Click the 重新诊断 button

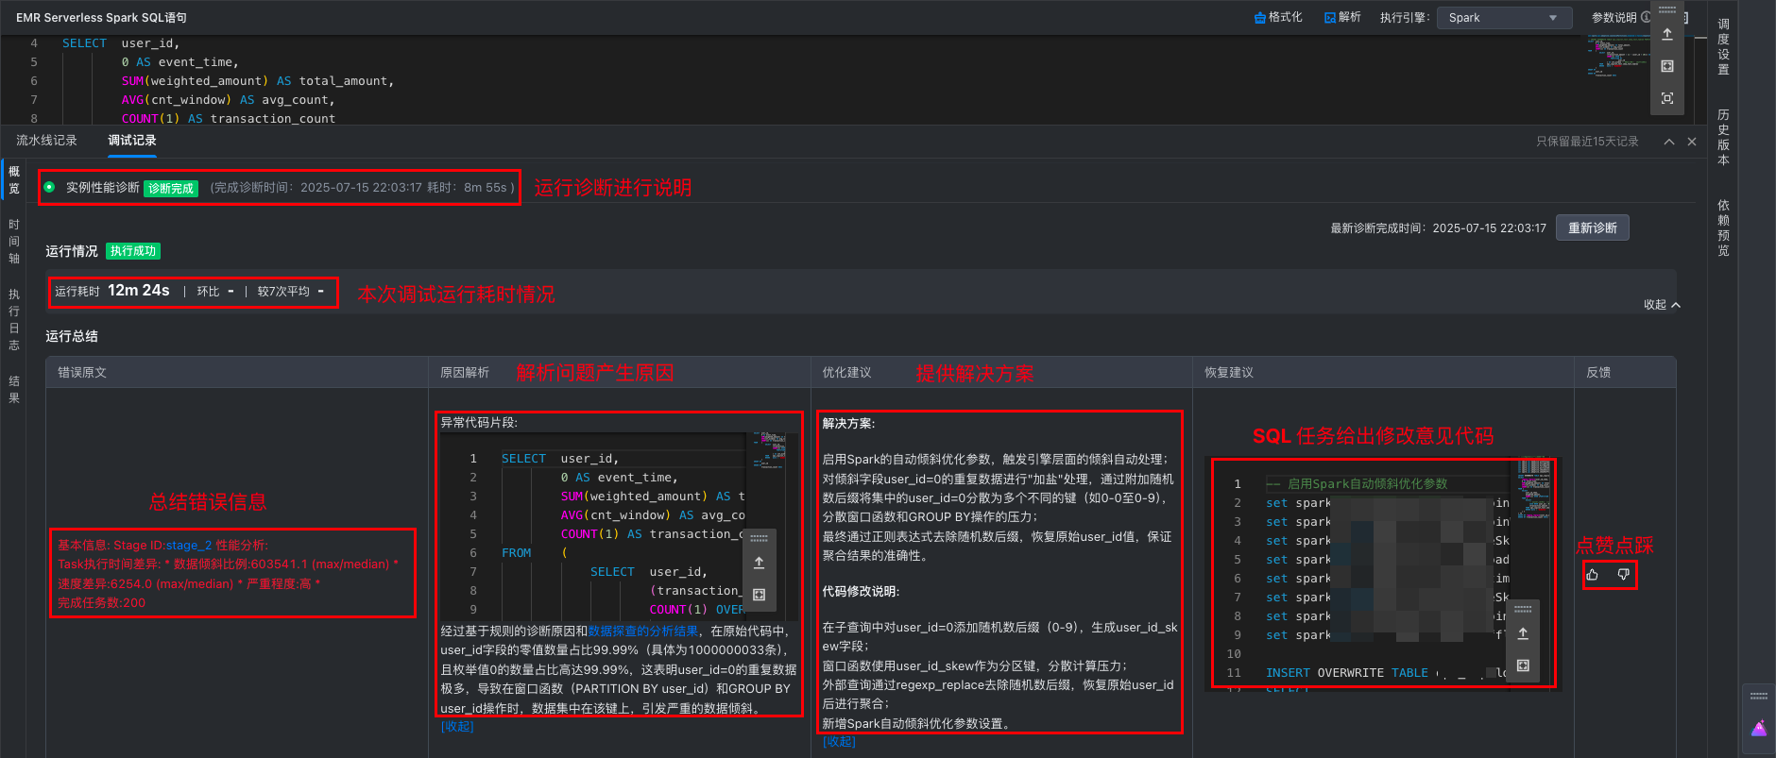tap(1592, 228)
